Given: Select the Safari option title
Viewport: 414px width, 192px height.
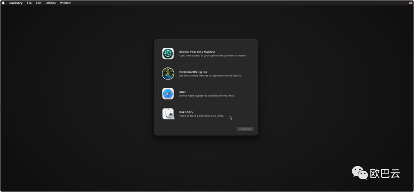Looking at the screenshot, I should pyautogui.click(x=182, y=92).
